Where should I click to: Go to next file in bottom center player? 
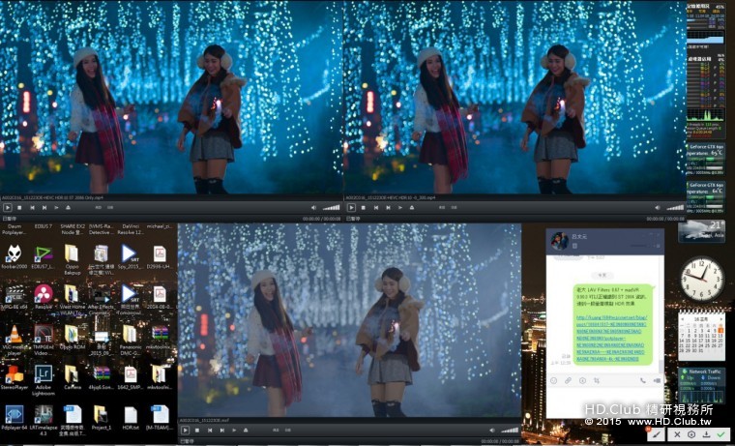[222, 431]
